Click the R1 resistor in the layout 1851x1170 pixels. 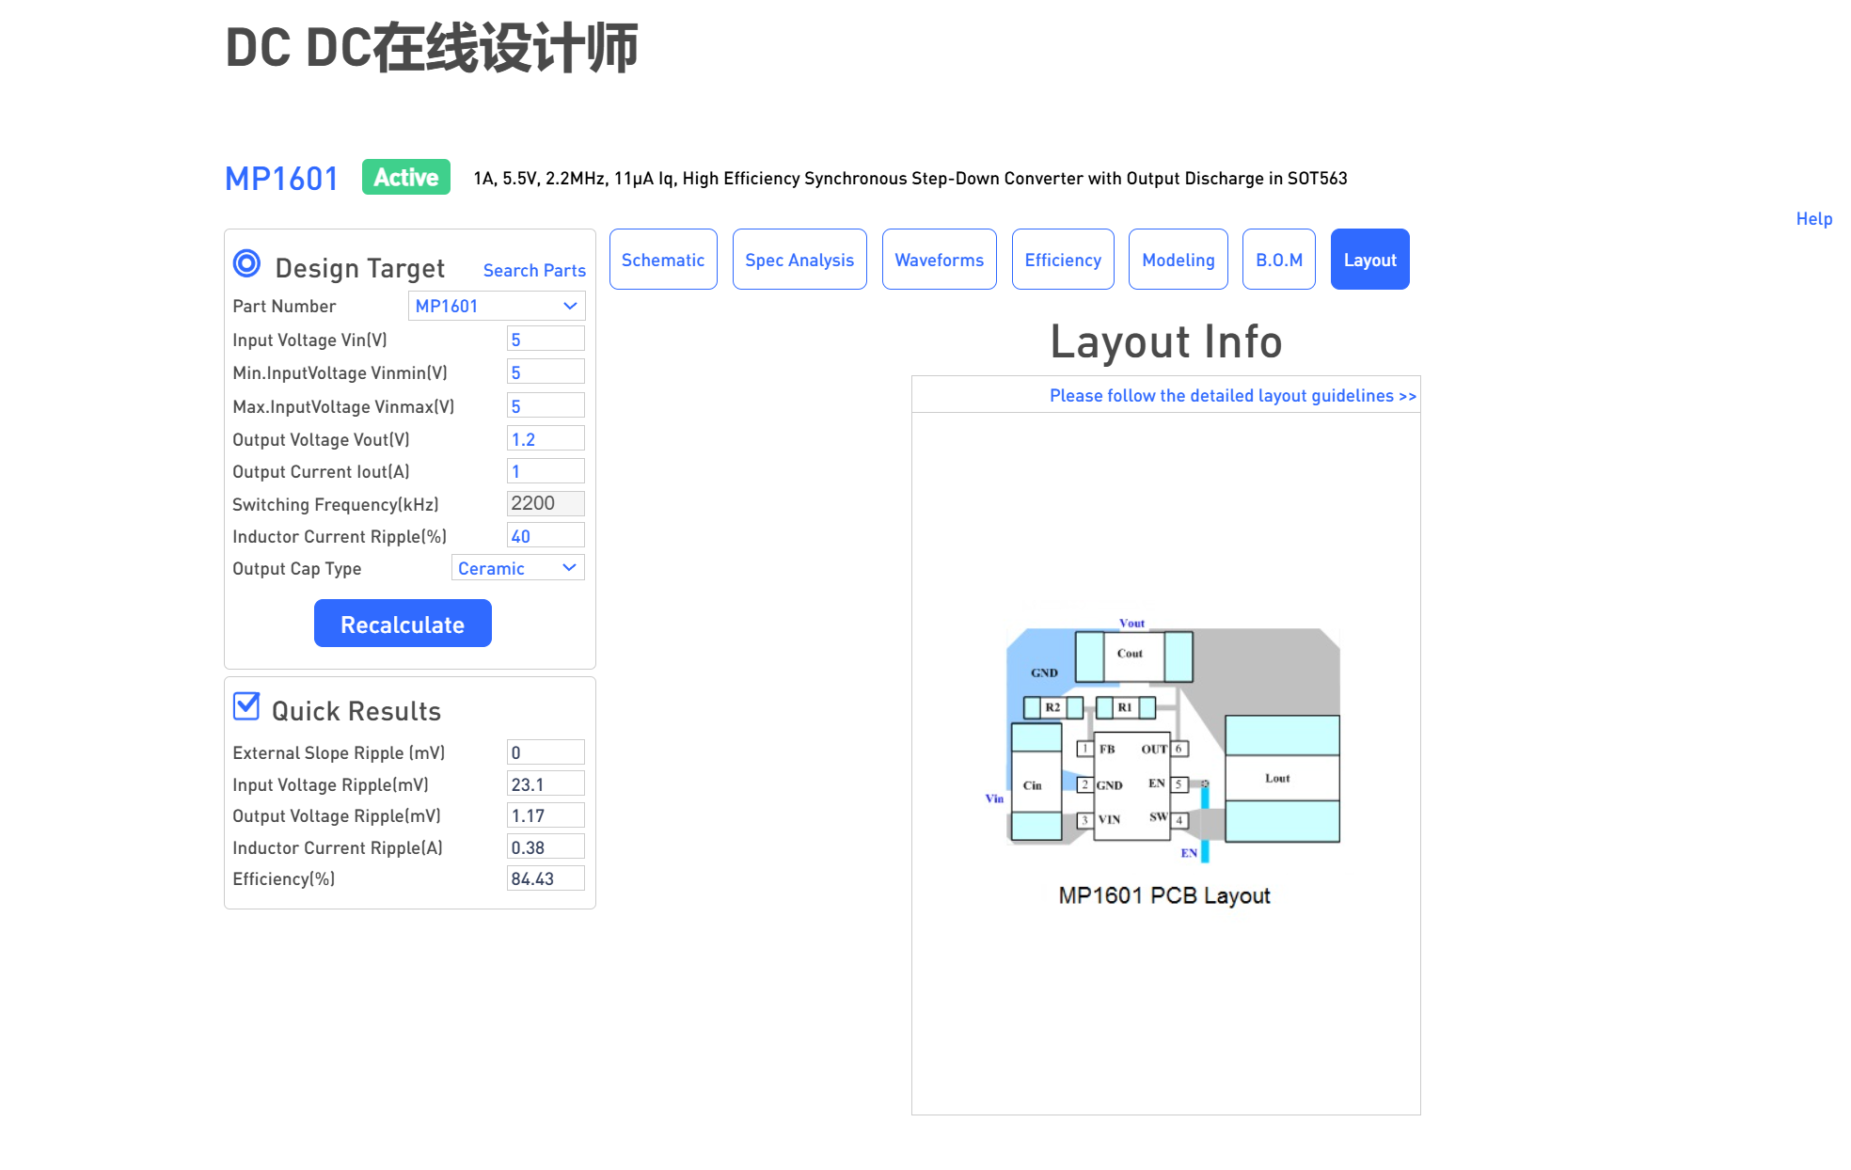pyautogui.click(x=1126, y=707)
